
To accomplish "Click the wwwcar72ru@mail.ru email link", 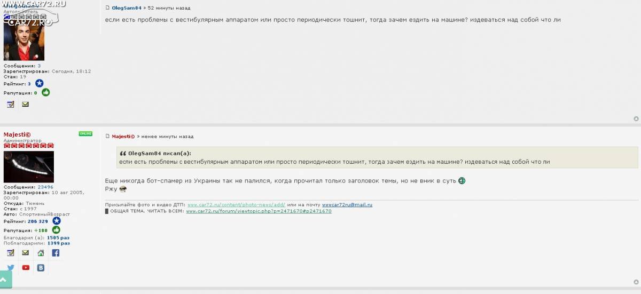I will click(347, 205).
